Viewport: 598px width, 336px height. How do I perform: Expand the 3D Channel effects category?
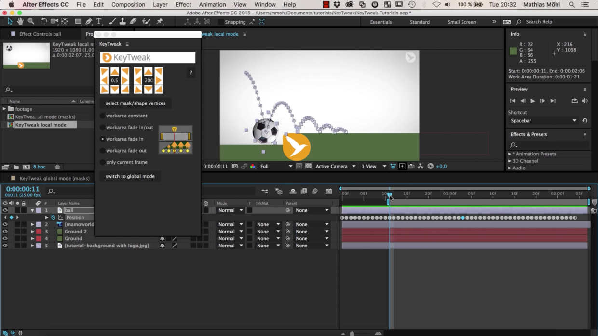coord(510,161)
